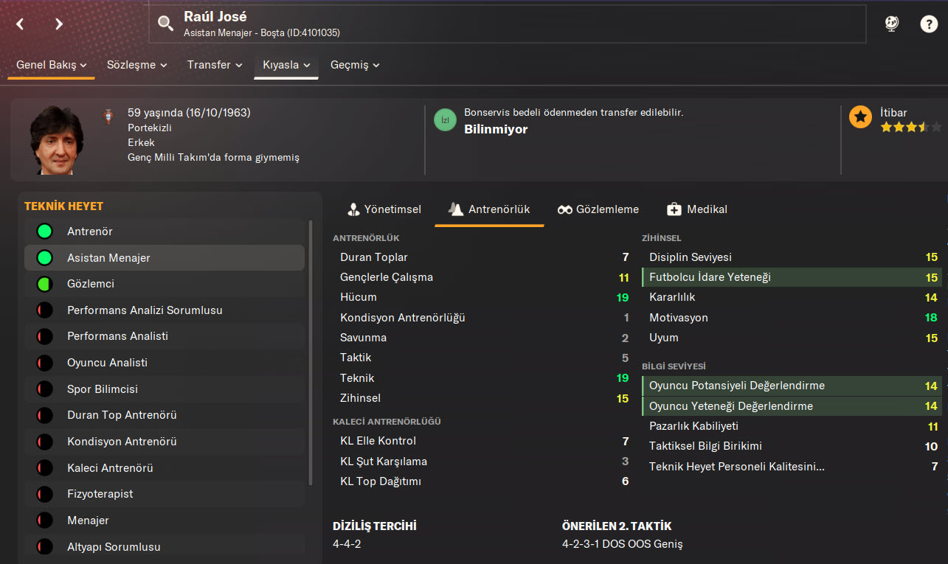Viewport: 948px width, 564px height.
Task: Click the globe world icon
Action: [x=892, y=24]
